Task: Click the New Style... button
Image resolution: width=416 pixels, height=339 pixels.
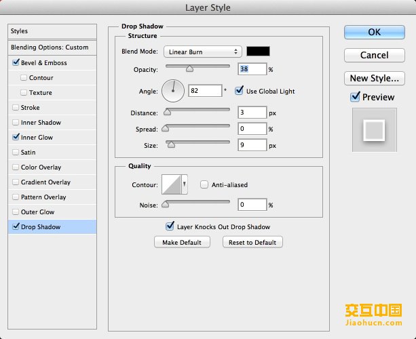Action: (375, 78)
